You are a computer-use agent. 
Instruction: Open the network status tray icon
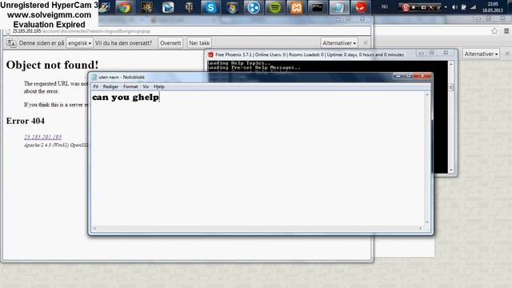pyautogui.click(x=473, y=7)
